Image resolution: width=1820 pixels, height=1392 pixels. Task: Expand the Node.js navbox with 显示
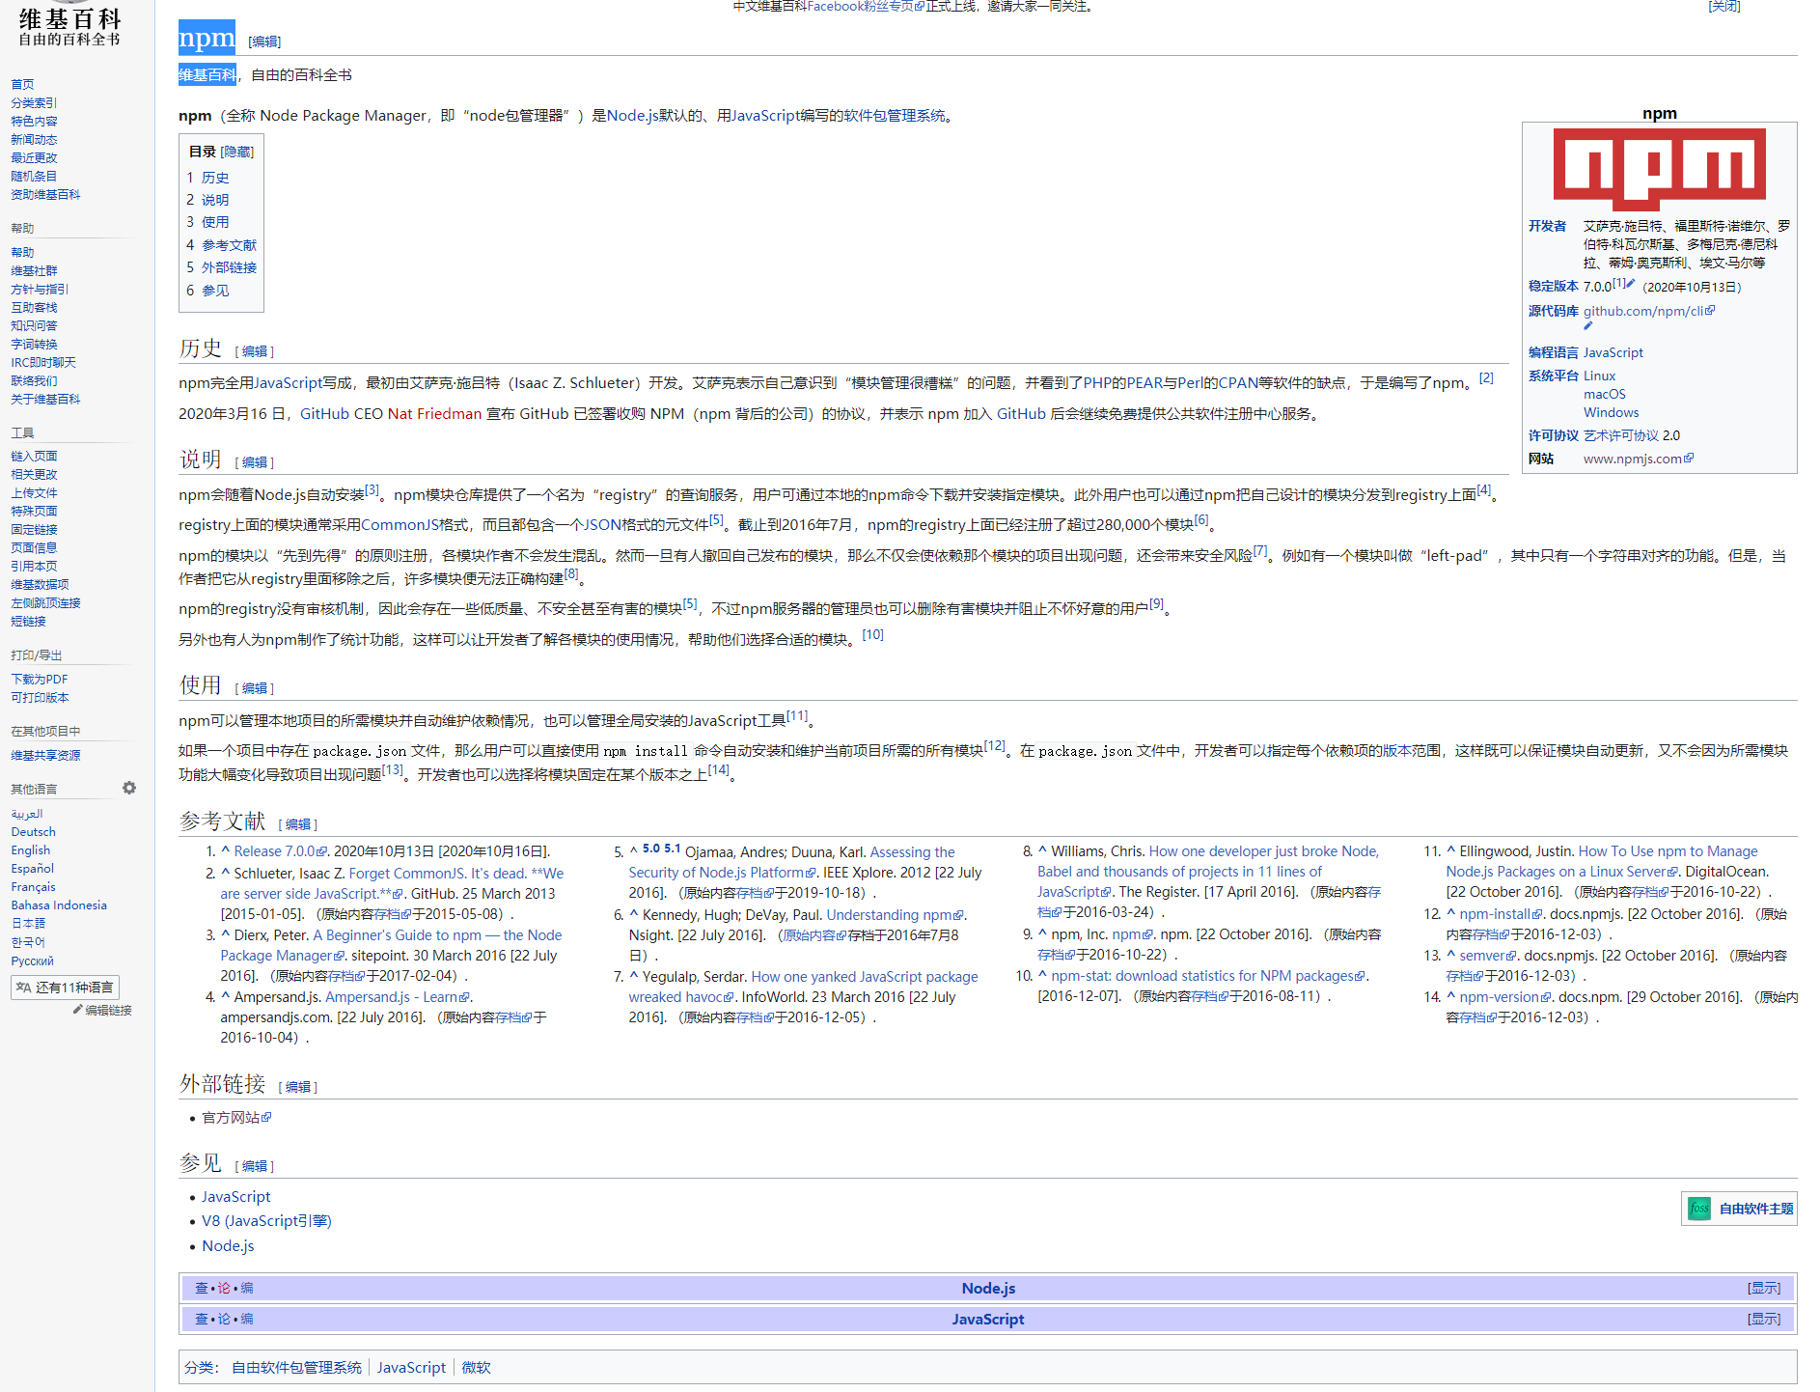(1765, 1288)
